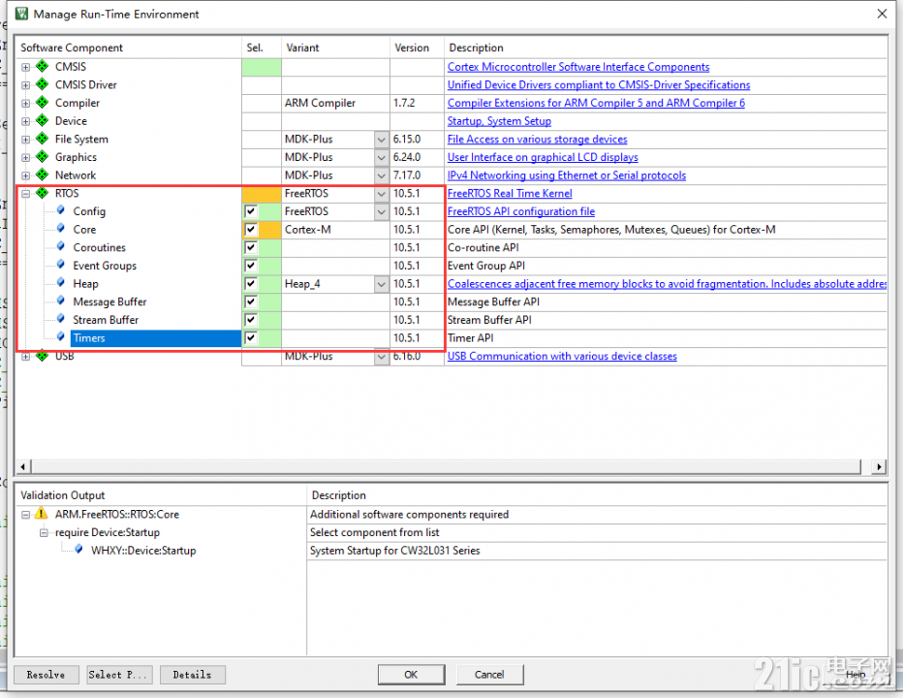Collapse the require Device:Startup node
The width and height of the screenshot is (903, 698).
[44, 532]
